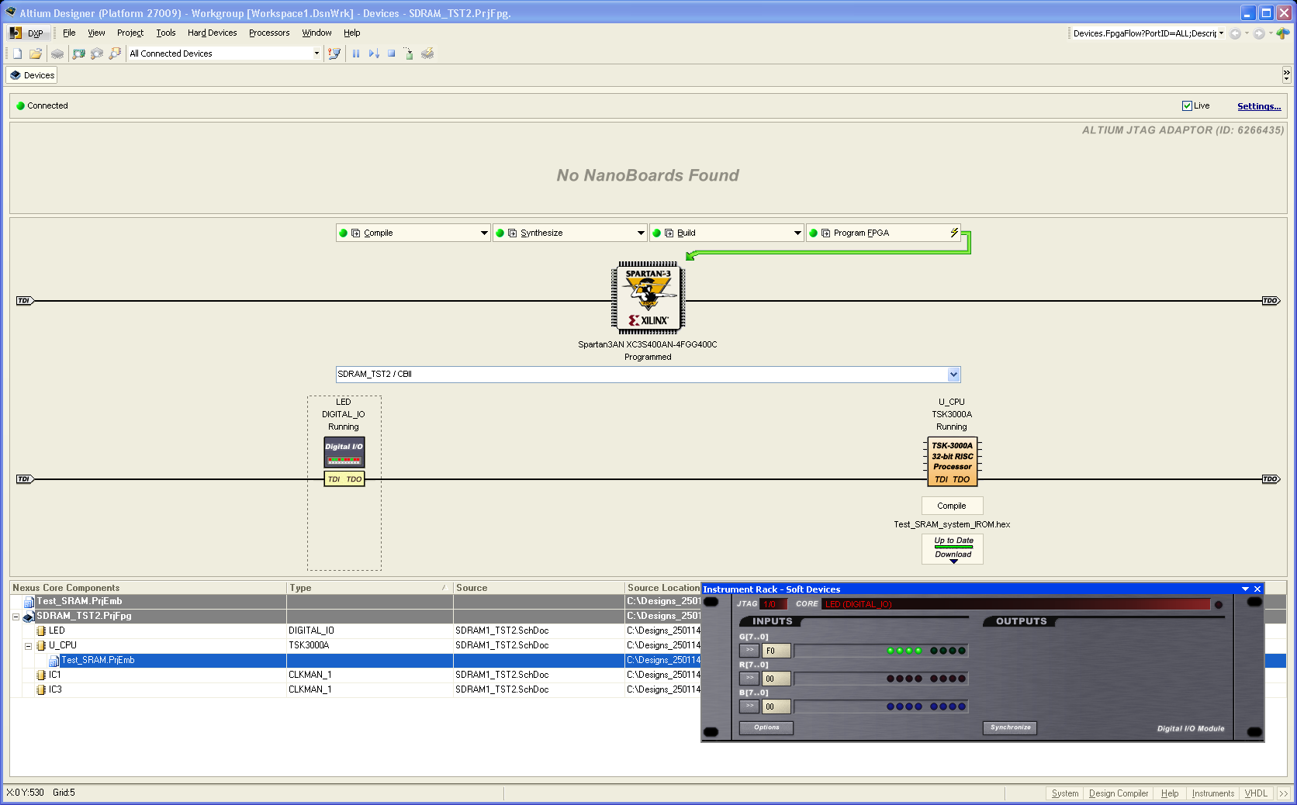
Task: Click the chip with magnifier toolbar icon
Action: pyautogui.click(x=97, y=54)
